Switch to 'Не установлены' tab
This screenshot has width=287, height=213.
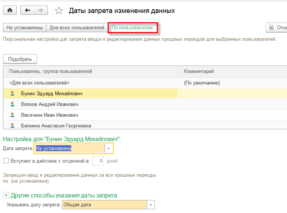point(25,28)
